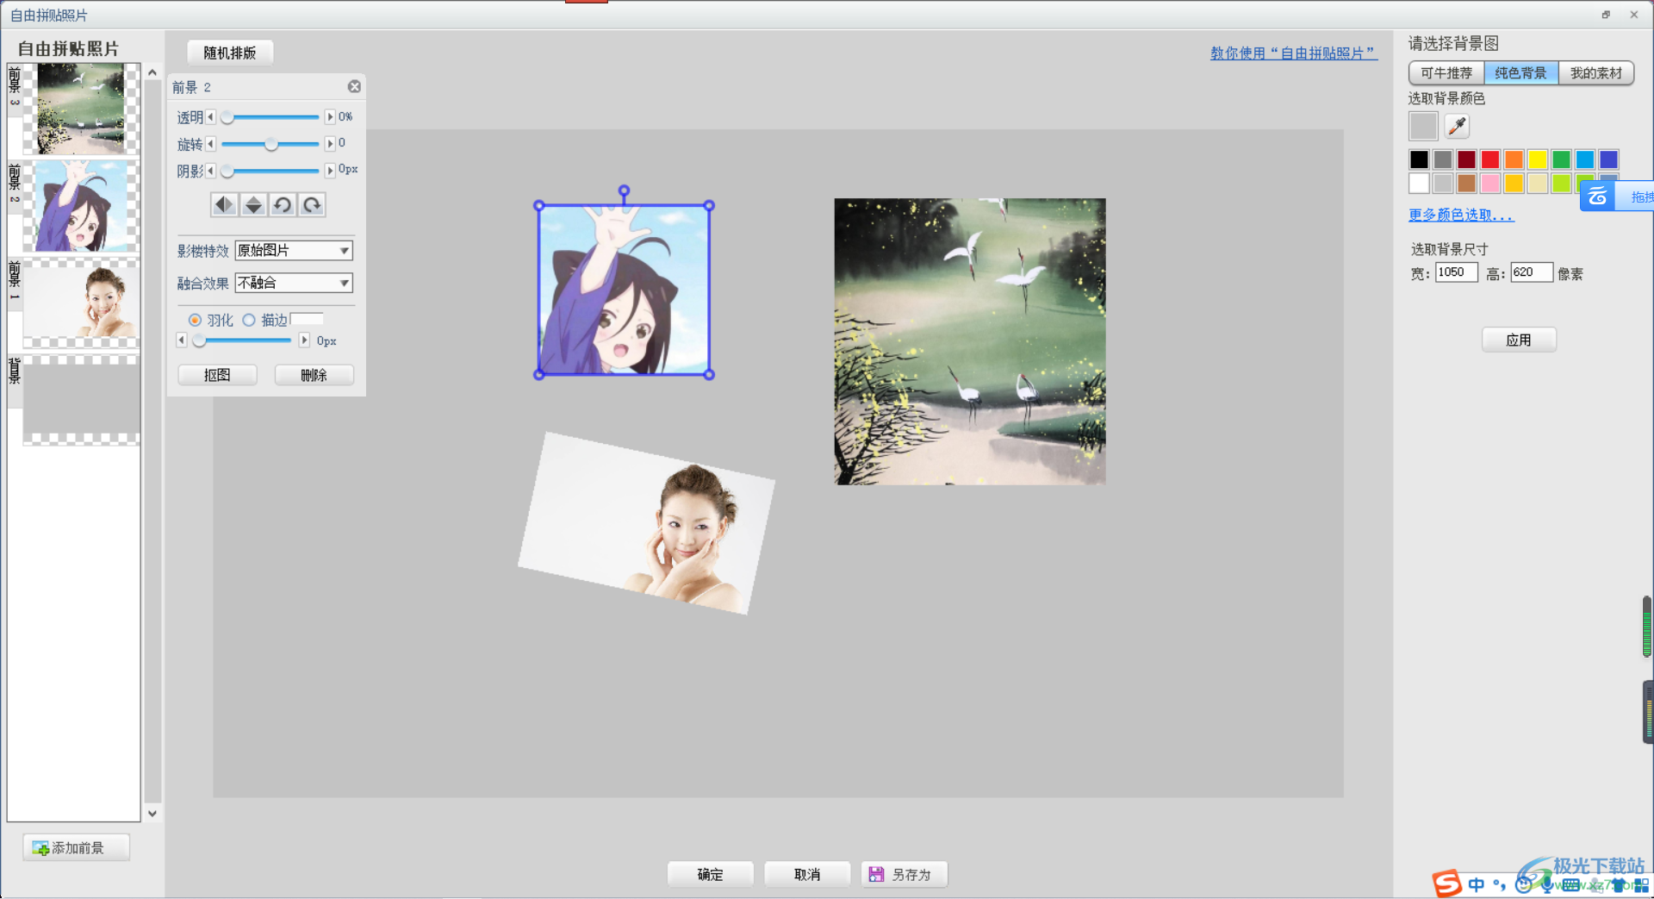Open the cloud 云 floating widget

click(1597, 197)
